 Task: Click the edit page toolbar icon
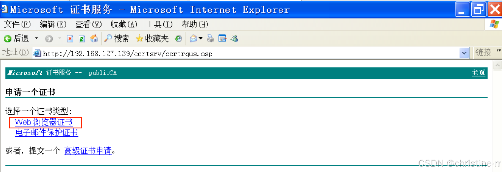click(x=222, y=39)
